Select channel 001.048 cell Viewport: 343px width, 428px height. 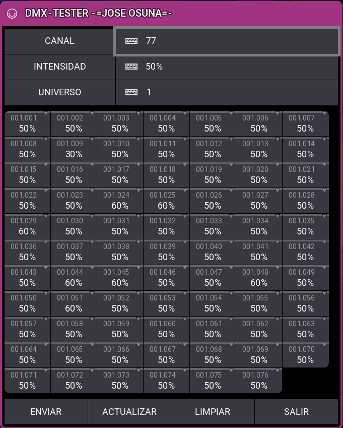coord(259,278)
